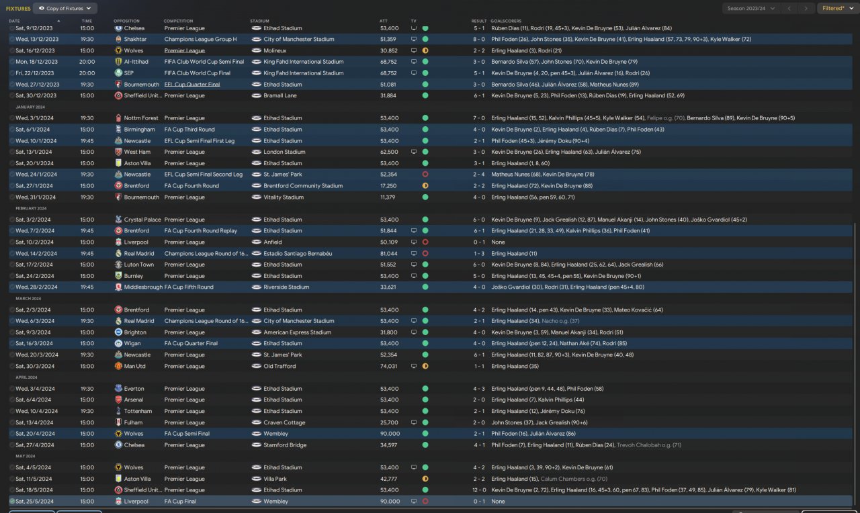Click the Nottm Forest club badge
The height and width of the screenshot is (513, 860).
click(x=118, y=118)
